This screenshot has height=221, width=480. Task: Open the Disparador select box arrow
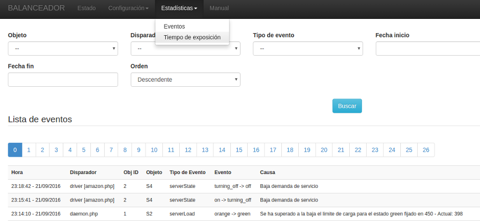point(236,48)
